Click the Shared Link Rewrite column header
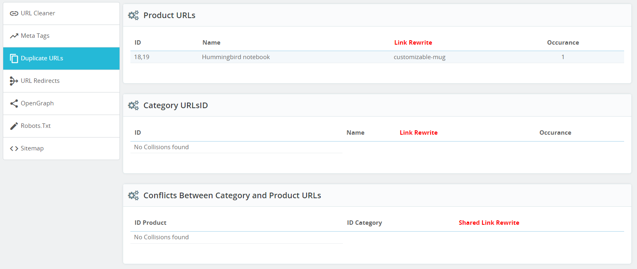 click(489, 223)
